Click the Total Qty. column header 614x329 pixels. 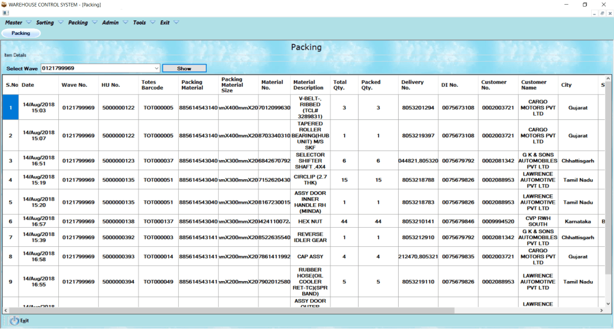[344, 85]
